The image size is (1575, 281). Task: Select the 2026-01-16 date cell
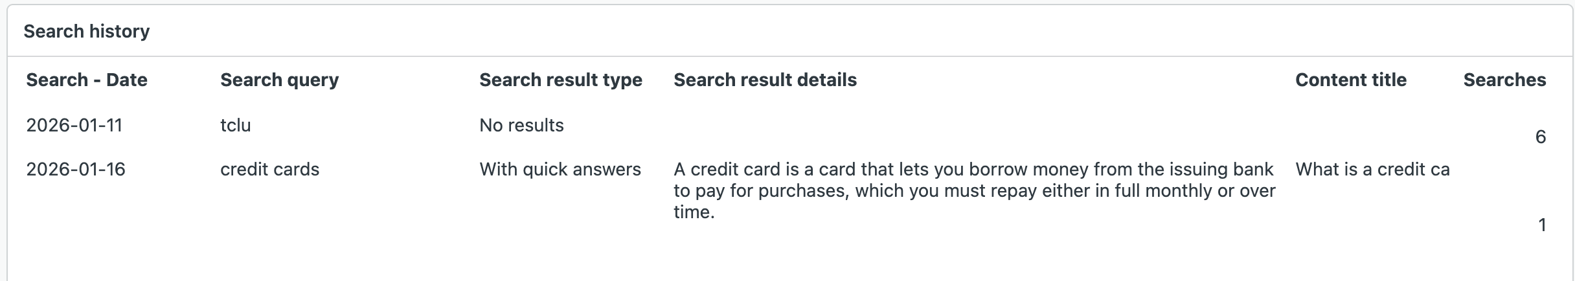[x=76, y=169]
